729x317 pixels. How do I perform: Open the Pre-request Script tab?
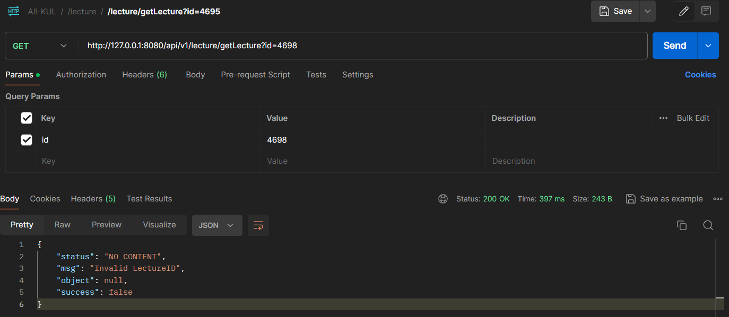(x=256, y=75)
